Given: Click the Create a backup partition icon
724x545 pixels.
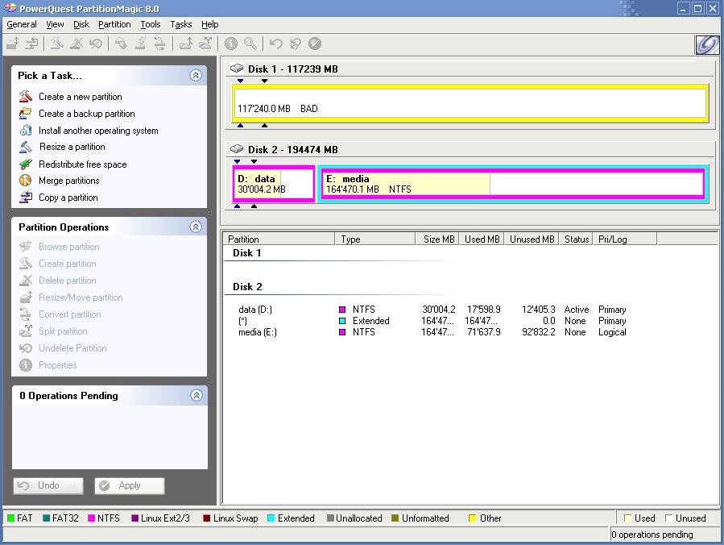Looking at the screenshot, I should [26, 113].
